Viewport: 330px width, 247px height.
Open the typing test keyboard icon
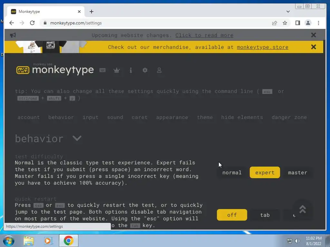coord(102,70)
